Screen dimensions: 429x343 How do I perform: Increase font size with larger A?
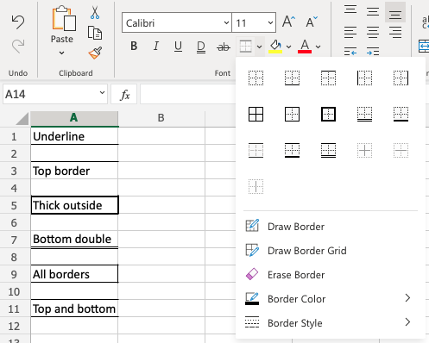point(288,22)
